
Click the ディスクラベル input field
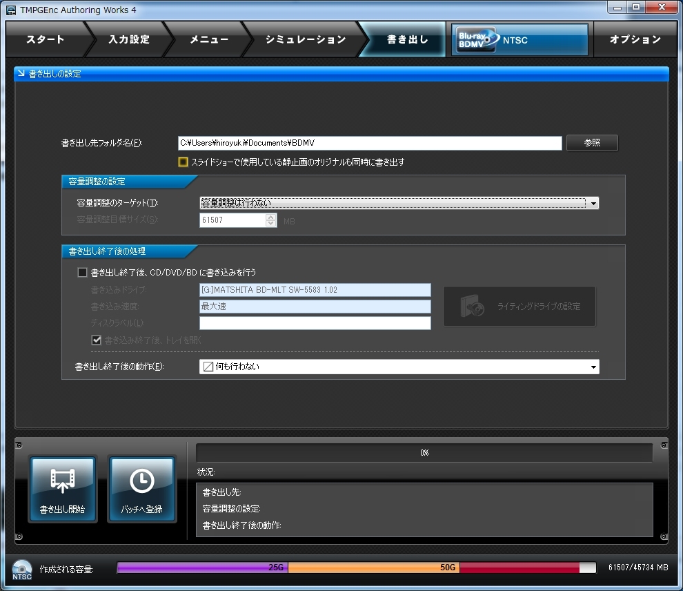(315, 323)
